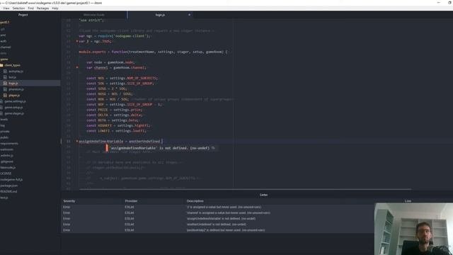Open .gitignore in the tree
Image resolution: width=453 pixels, height=255 pixels.
pos(7,161)
